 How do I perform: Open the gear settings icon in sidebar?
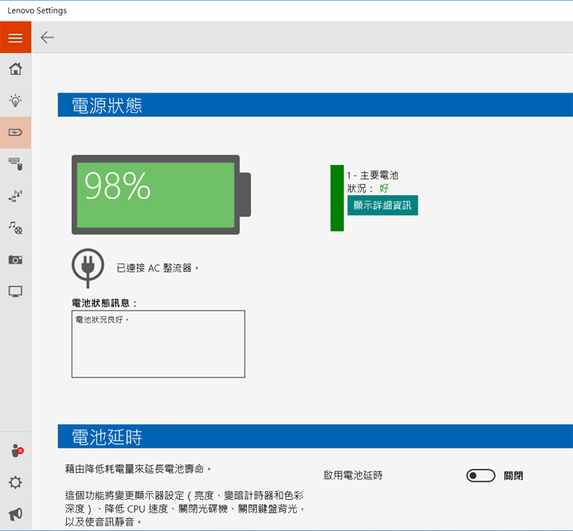(15, 482)
